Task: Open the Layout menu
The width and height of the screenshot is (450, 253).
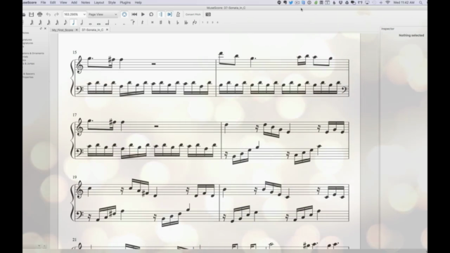Action: coord(99,3)
